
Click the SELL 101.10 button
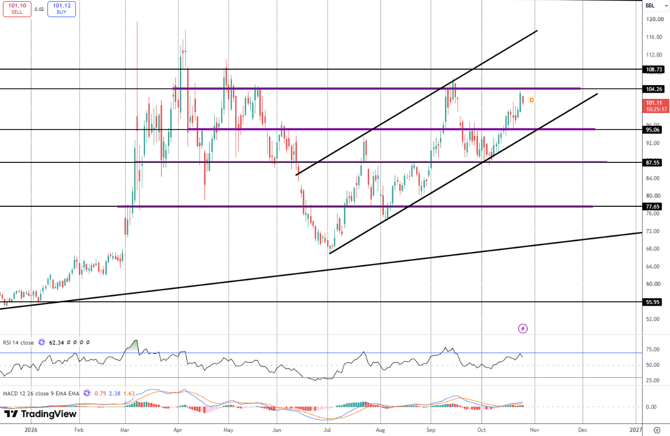[x=17, y=9]
